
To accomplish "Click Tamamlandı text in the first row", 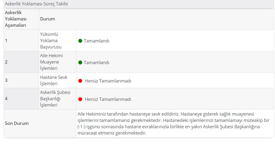I will coord(96,41).
